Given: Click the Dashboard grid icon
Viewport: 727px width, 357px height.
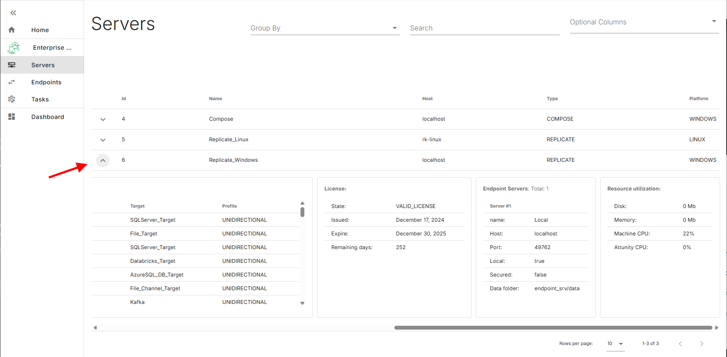Looking at the screenshot, I should [x=12, y=117].
